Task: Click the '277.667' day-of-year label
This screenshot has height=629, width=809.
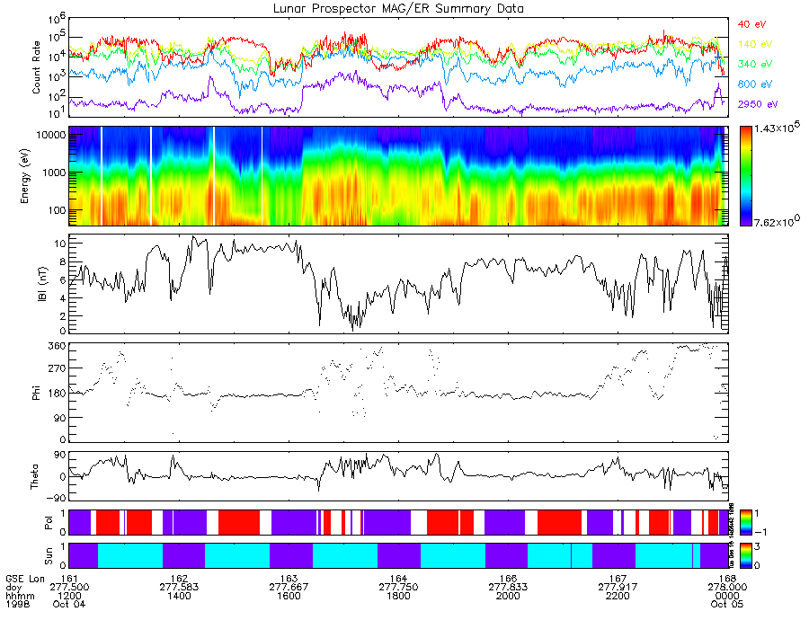Action: click(x=289, y=588)
